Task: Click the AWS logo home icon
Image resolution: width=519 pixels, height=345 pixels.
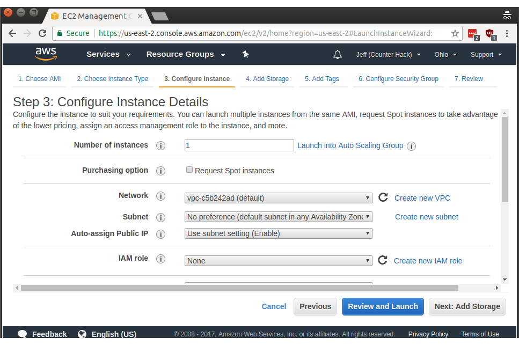Action: point(46,54)
